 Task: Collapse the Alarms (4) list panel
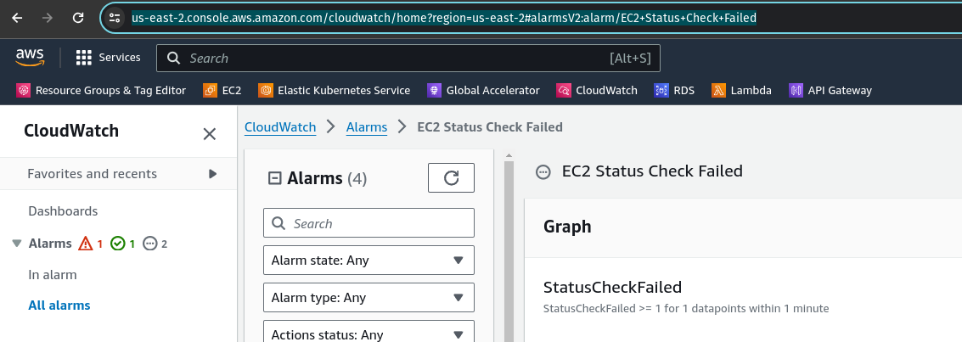(x=275, y=178)
